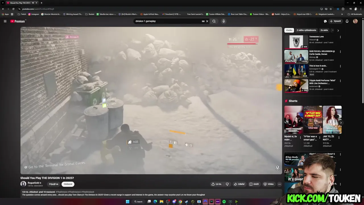364x205 pixels.
Task: Open options for 'SUB FOCUS x WILKINSON' video
Action: (x=340, y=52)
